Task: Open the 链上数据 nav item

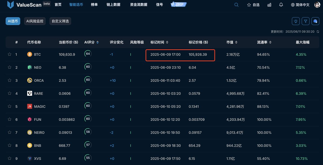Action: pyautogui.click(x=113, y=5)
